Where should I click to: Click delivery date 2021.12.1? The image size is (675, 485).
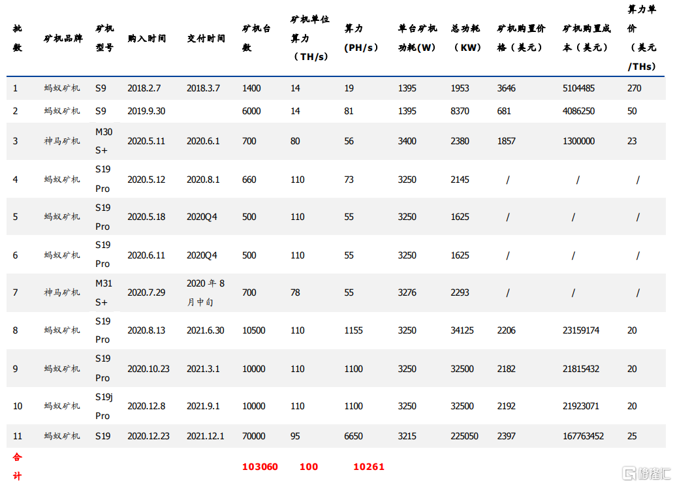[x=206, y=437]
